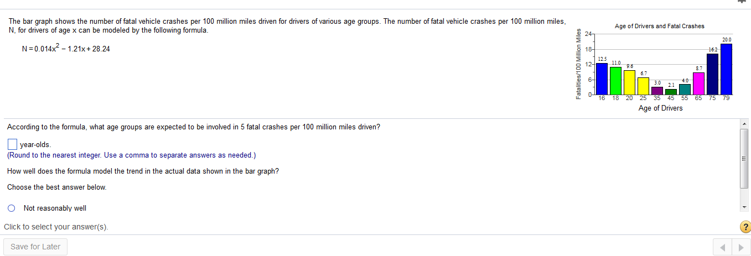Select the "Not reasonably well" radio option

tap(12, 208)
